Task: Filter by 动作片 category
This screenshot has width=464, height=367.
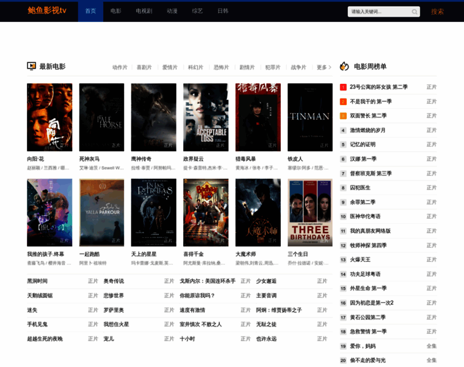Action: (x=120, y=67)
